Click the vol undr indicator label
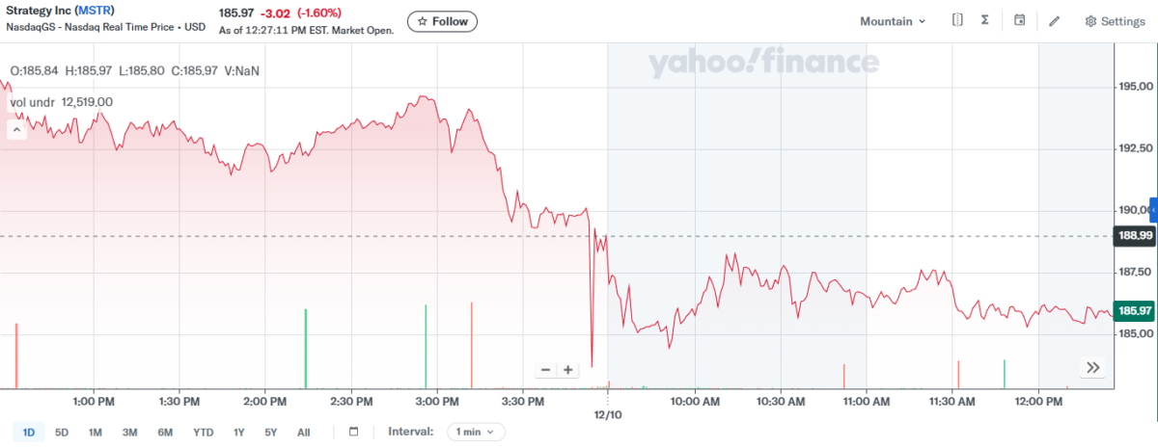 click(32, 101)
